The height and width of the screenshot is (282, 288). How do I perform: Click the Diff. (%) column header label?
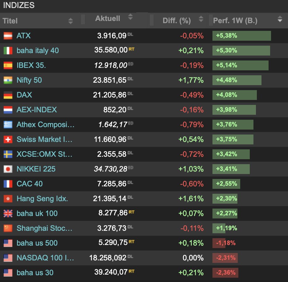click(x=177, y=21)
